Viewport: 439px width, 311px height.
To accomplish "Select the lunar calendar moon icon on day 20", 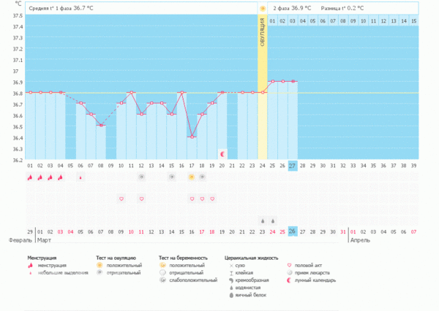I will tap(222, 154).
